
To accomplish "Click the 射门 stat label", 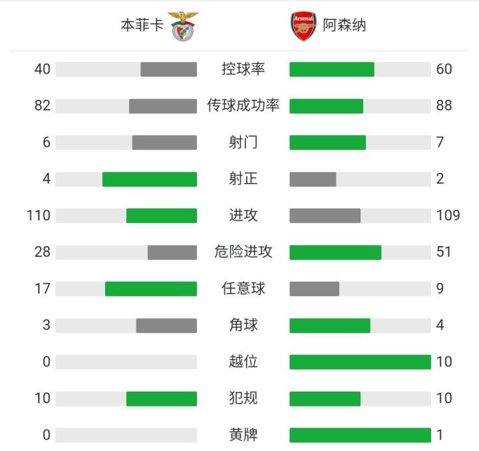I will coord(243,142).
